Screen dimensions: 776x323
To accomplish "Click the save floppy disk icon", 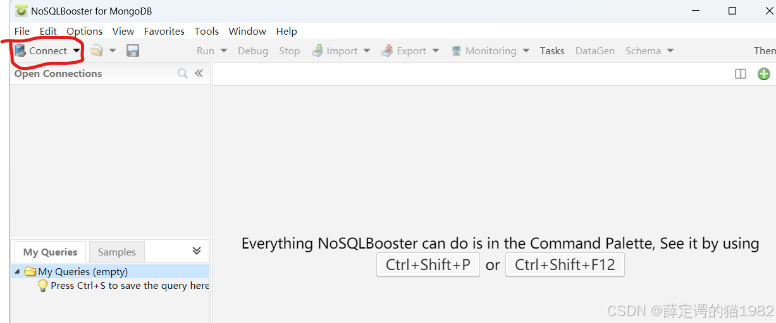I will pyautogui.click(x=133, y=50).
